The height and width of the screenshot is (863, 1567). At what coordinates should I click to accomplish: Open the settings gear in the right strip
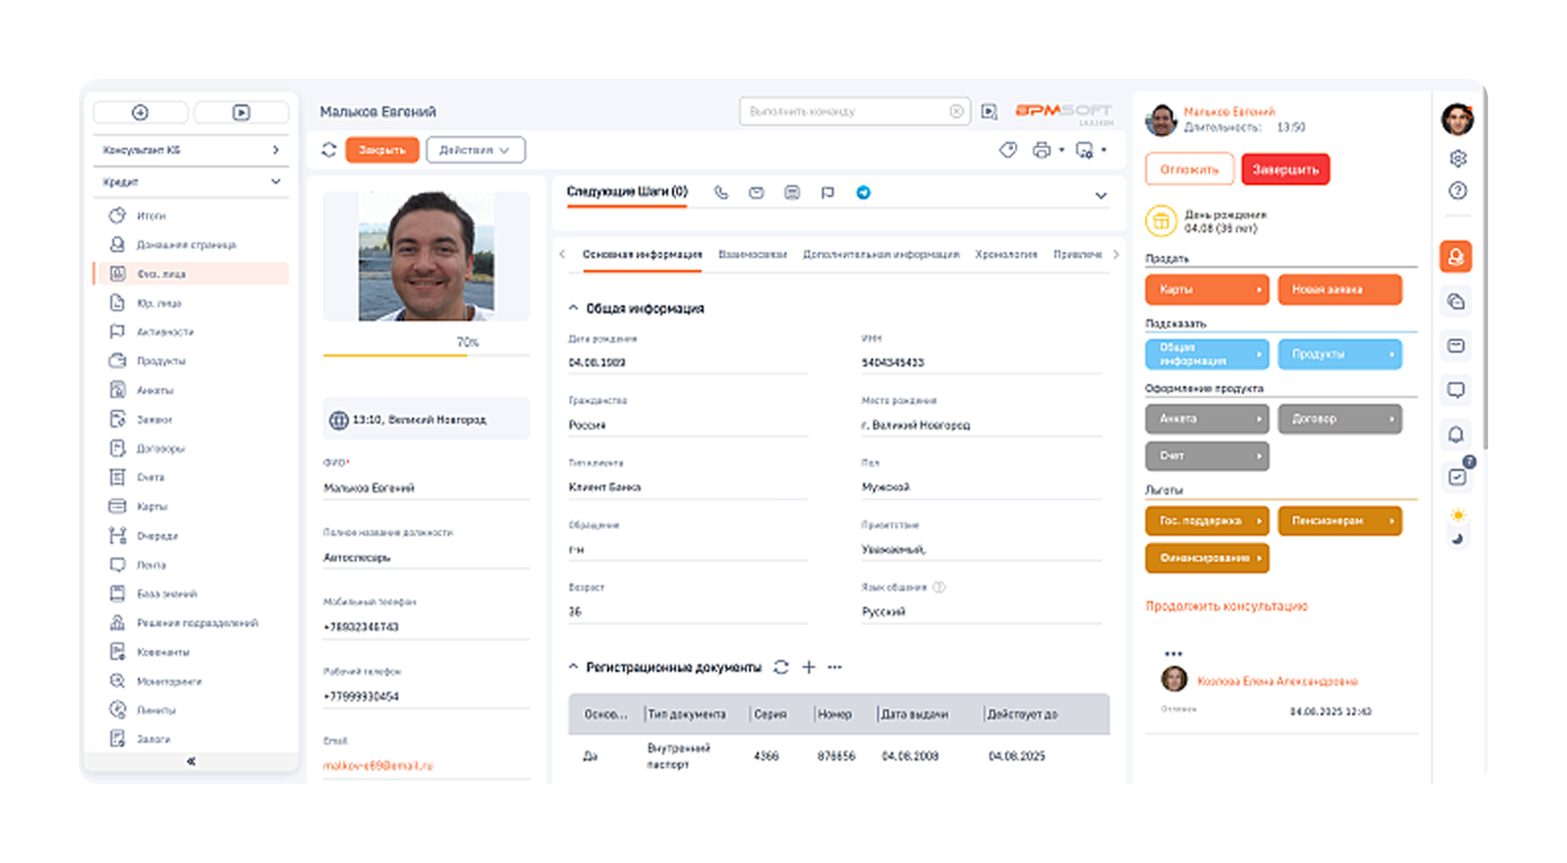pos(1458,158)
